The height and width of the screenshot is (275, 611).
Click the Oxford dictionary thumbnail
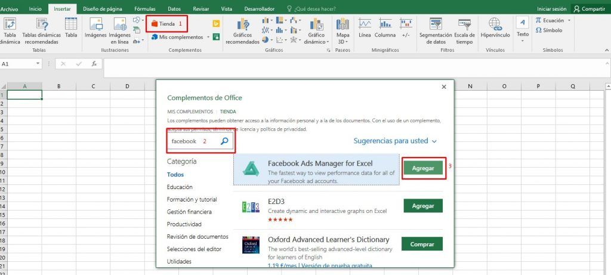(251, 245)
